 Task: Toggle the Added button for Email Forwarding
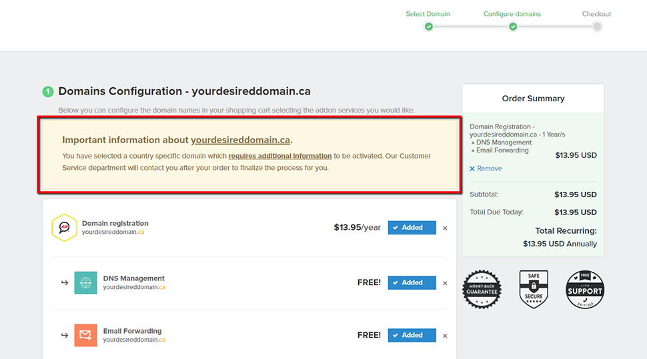(412, 335)
